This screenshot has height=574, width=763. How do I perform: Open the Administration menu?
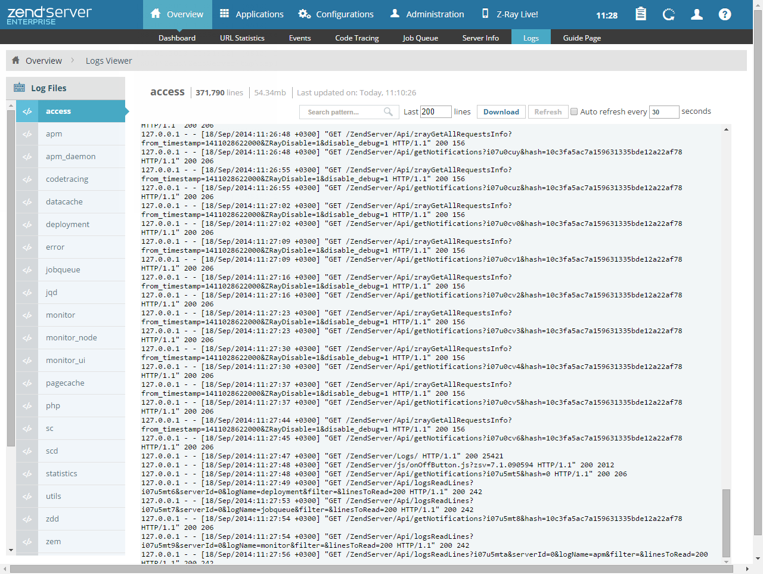coord(427,14)
